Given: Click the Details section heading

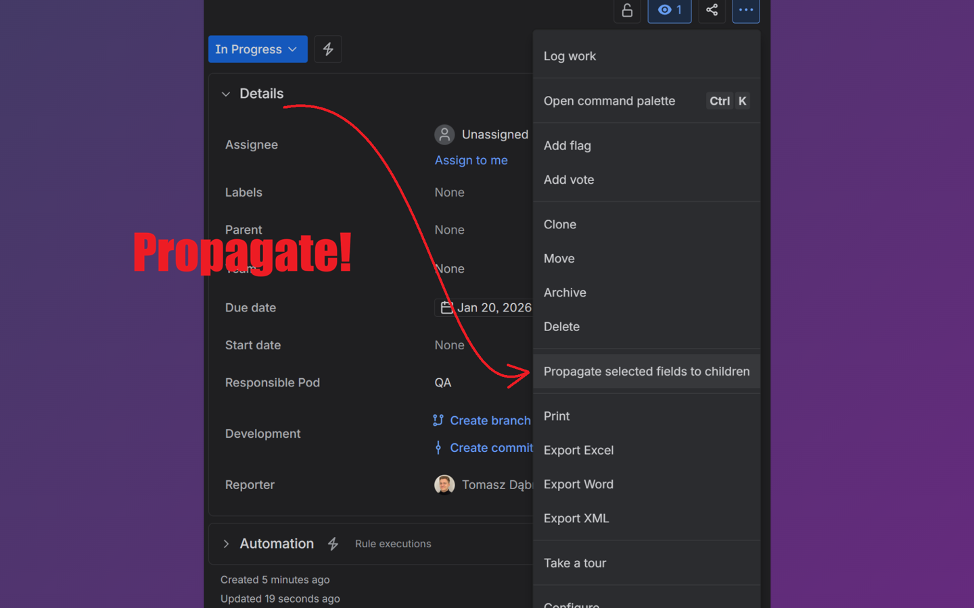Looking at the screenshot, I should click(x=262, y=94).
